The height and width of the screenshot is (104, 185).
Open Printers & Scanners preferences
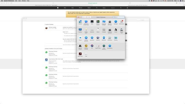[x=110, y=31]
